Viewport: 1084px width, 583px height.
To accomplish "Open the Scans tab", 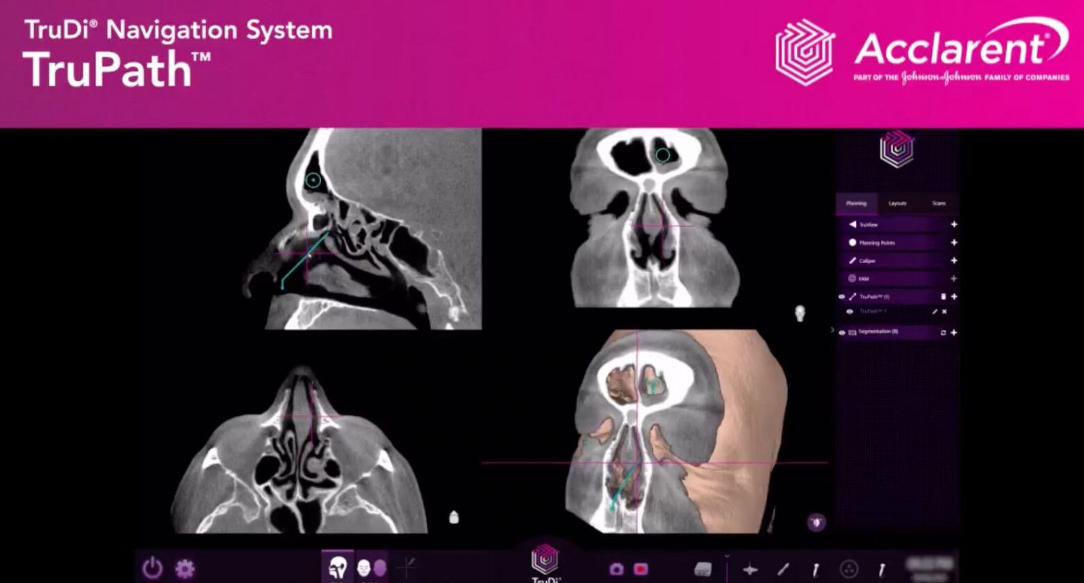I will pyautogui.click(x=939, y=203).
